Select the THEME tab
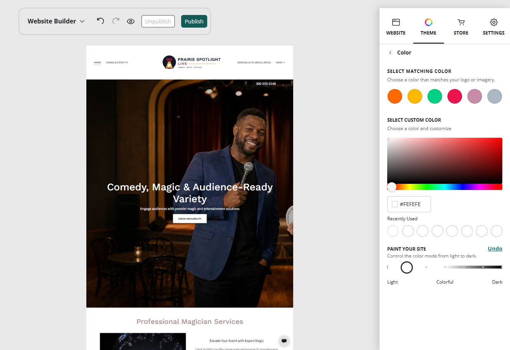This screenshot has height=350, width=510. [428, 27]
